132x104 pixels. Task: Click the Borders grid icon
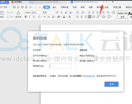coord(109,17)
